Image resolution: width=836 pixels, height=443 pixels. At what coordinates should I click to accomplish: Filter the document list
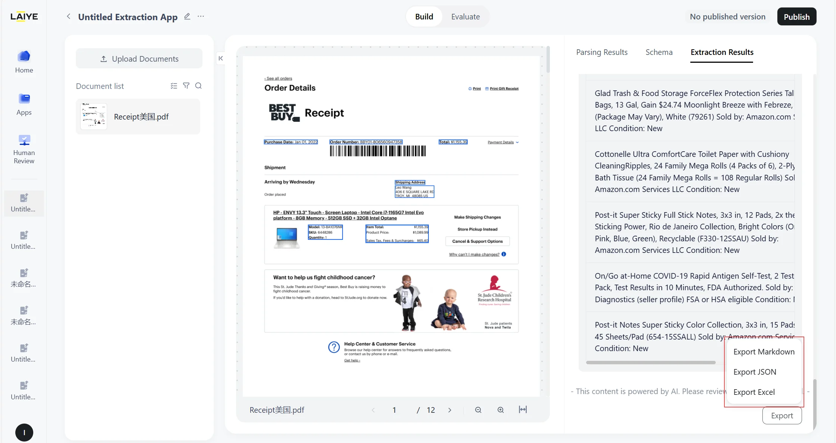tap(186, 86)
